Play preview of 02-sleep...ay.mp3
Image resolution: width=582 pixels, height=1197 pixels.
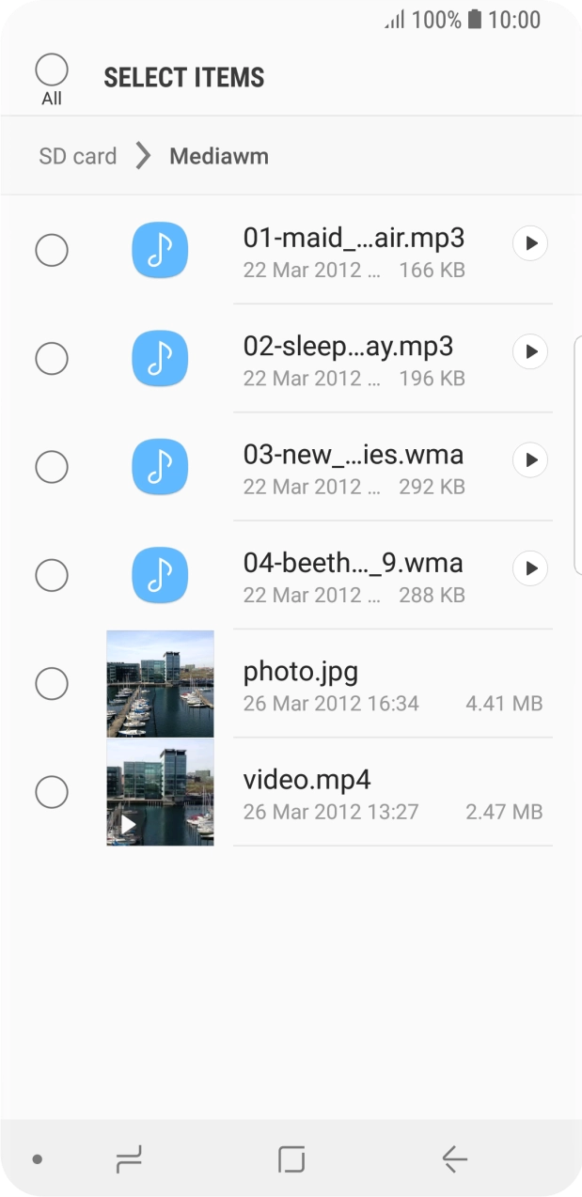pos(529,350)
